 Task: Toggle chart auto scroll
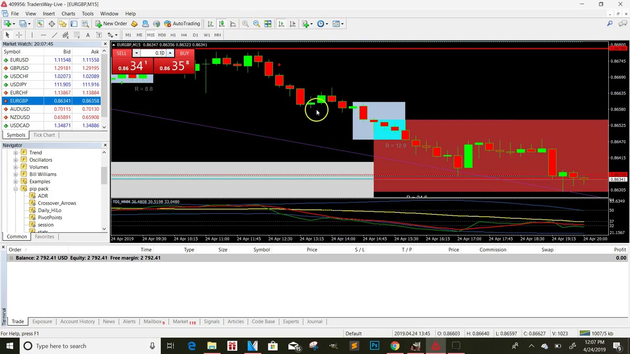click(x=281, y=24)
